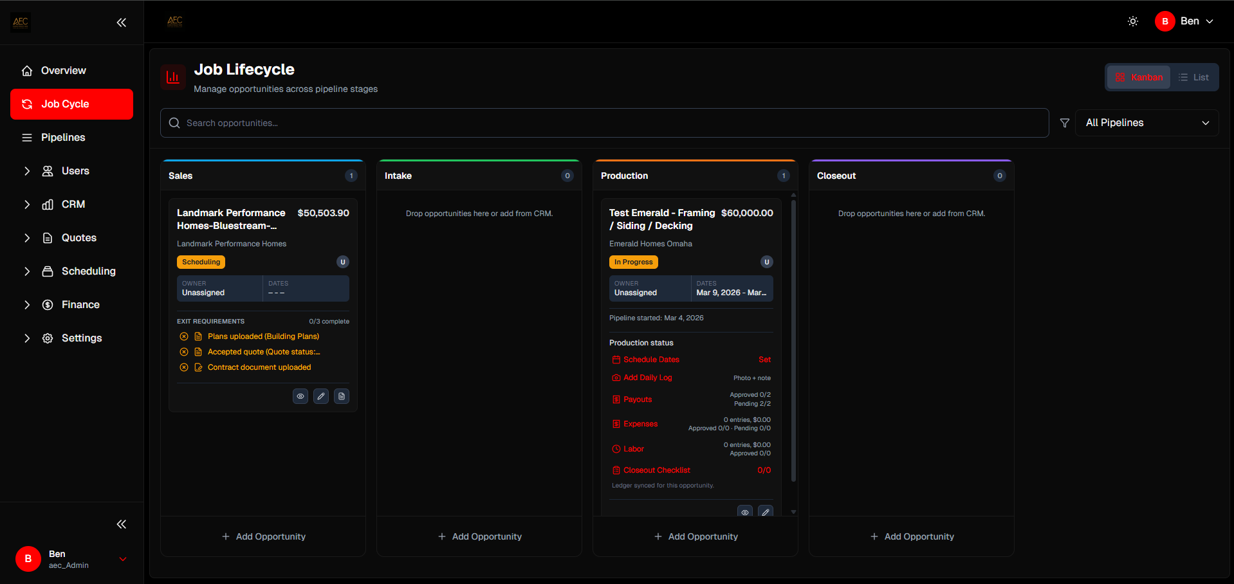Open the Landmark Performance Homes-Bluestream card title

point(231,219)
